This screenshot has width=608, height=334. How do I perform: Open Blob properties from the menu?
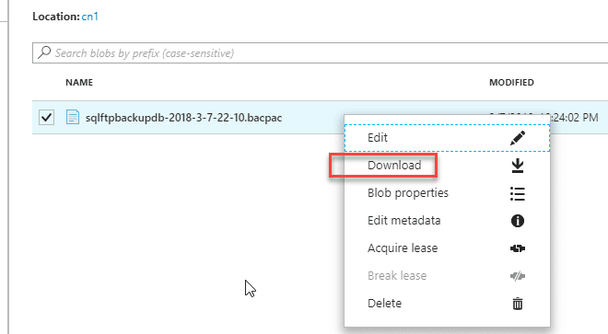pos(447,193)
